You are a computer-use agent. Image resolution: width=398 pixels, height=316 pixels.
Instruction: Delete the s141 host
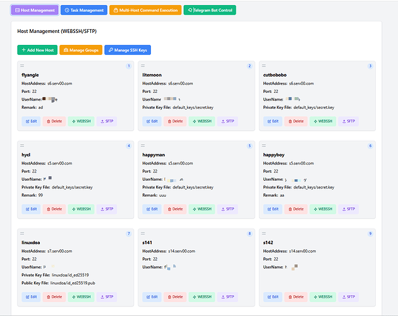point(175,297)
